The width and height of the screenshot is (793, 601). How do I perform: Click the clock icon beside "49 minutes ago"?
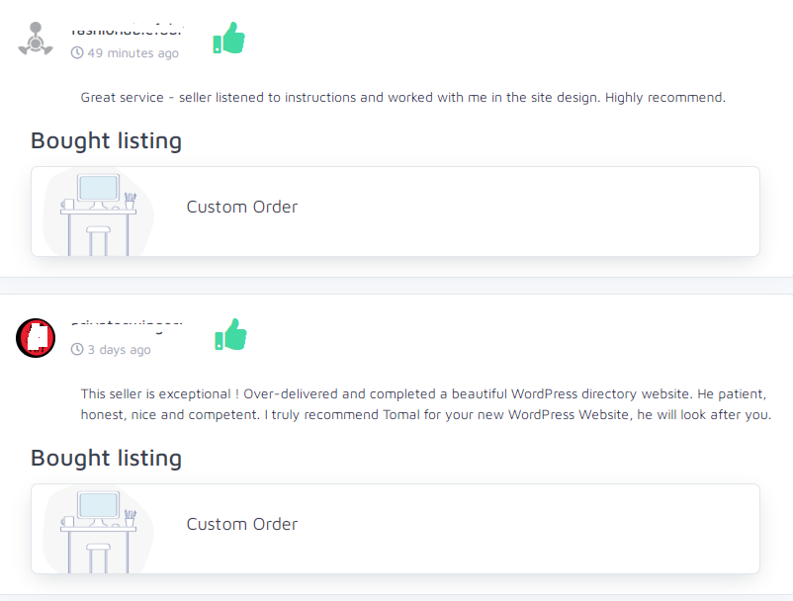[77, 52]
